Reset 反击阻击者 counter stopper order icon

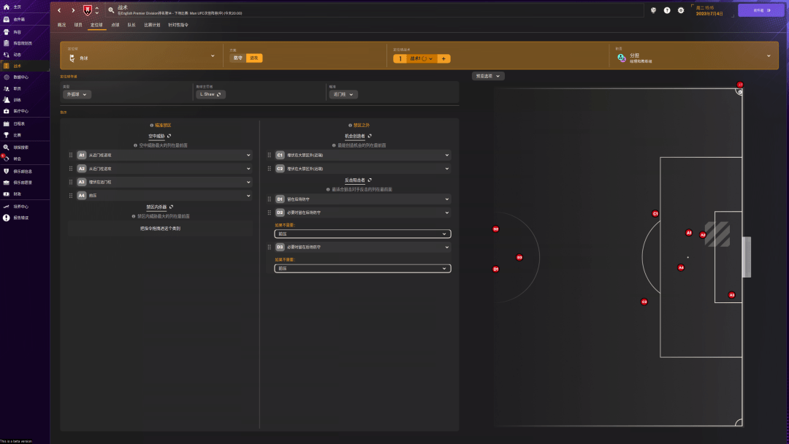pyautogui.click(x=370, y=180)
